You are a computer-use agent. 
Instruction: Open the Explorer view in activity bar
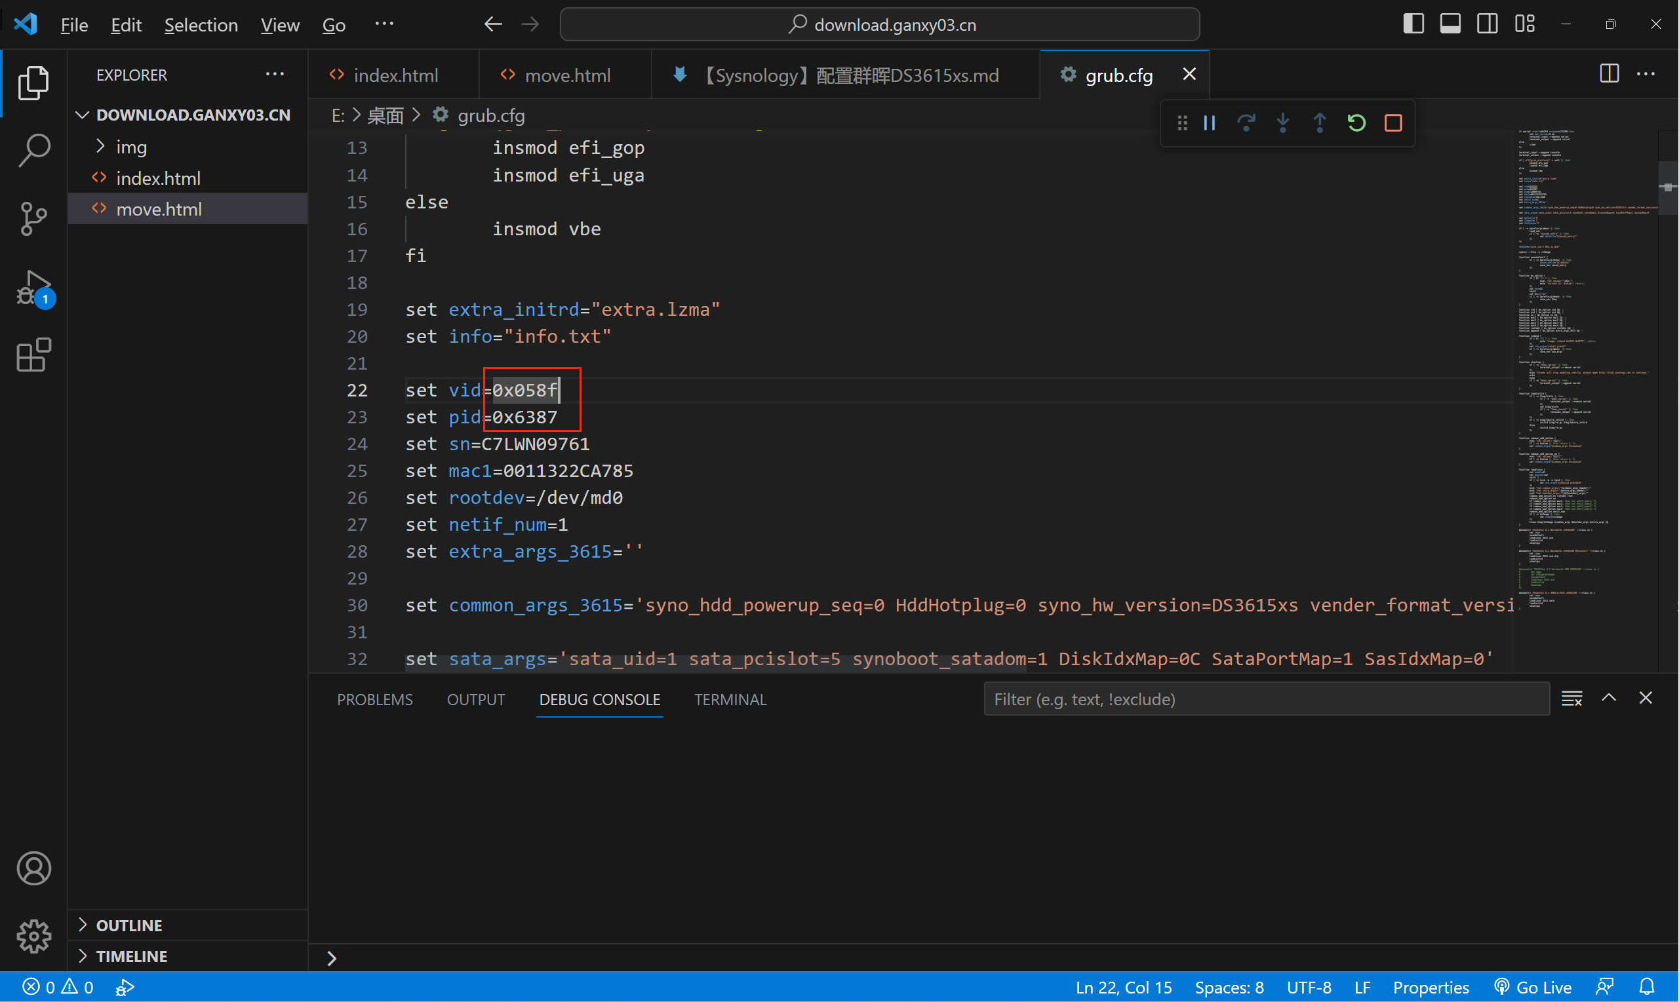34,83
